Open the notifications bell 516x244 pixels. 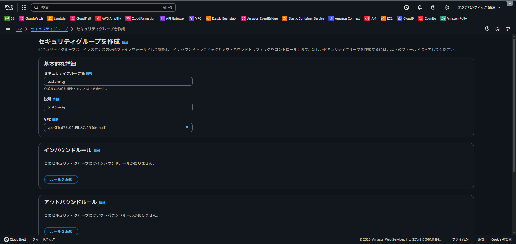[420, 7]
